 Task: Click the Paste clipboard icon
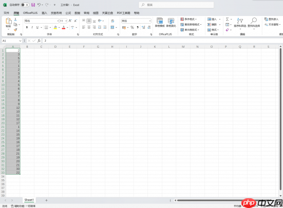click(x=8, y=21)
